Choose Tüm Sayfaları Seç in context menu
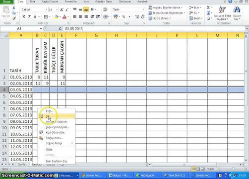 click(57, 161)
